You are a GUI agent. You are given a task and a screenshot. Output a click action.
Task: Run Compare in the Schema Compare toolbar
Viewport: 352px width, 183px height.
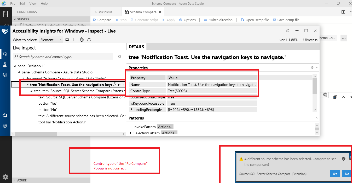coord(102,20)
